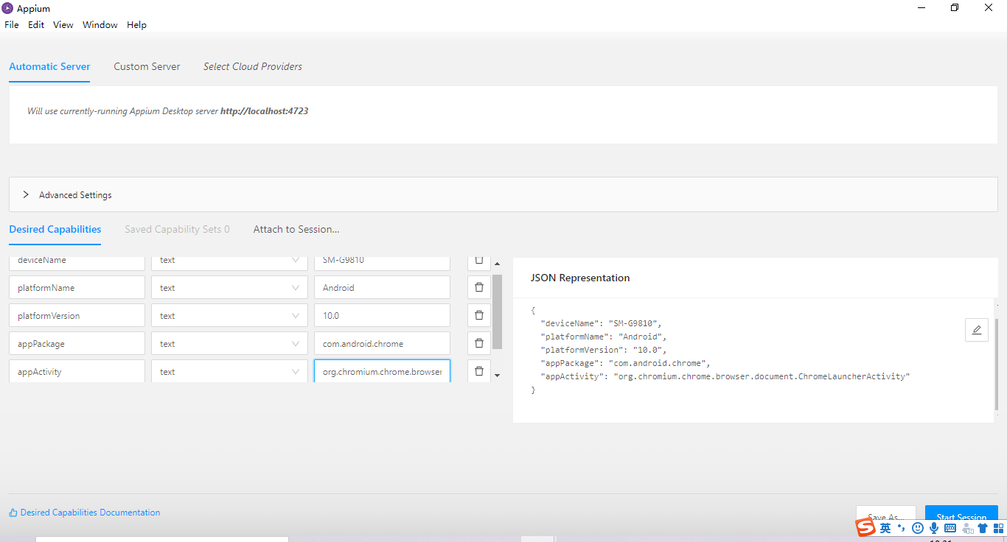Open the type dropdown for deviceName
Viewport: 1007px width, 542px height.
[x=229, y=263]
